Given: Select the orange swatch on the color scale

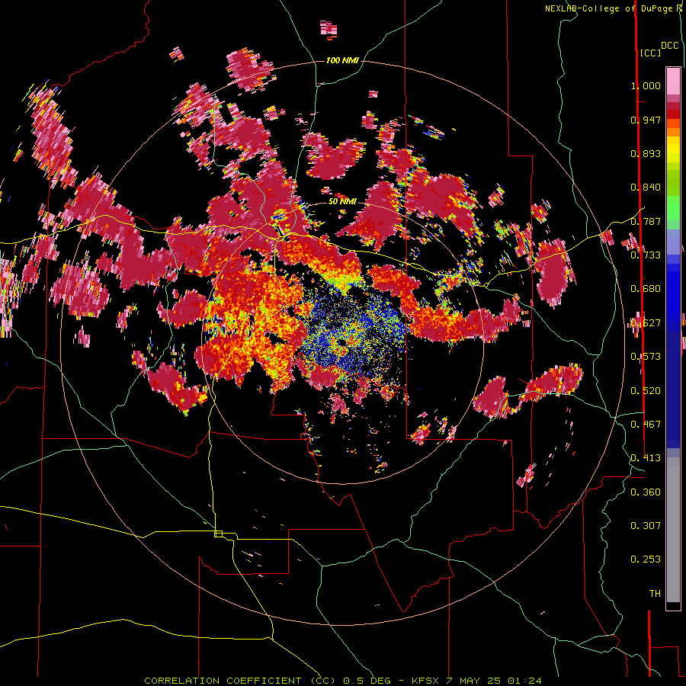Looking at the screenshot, I should pos(673,132).
